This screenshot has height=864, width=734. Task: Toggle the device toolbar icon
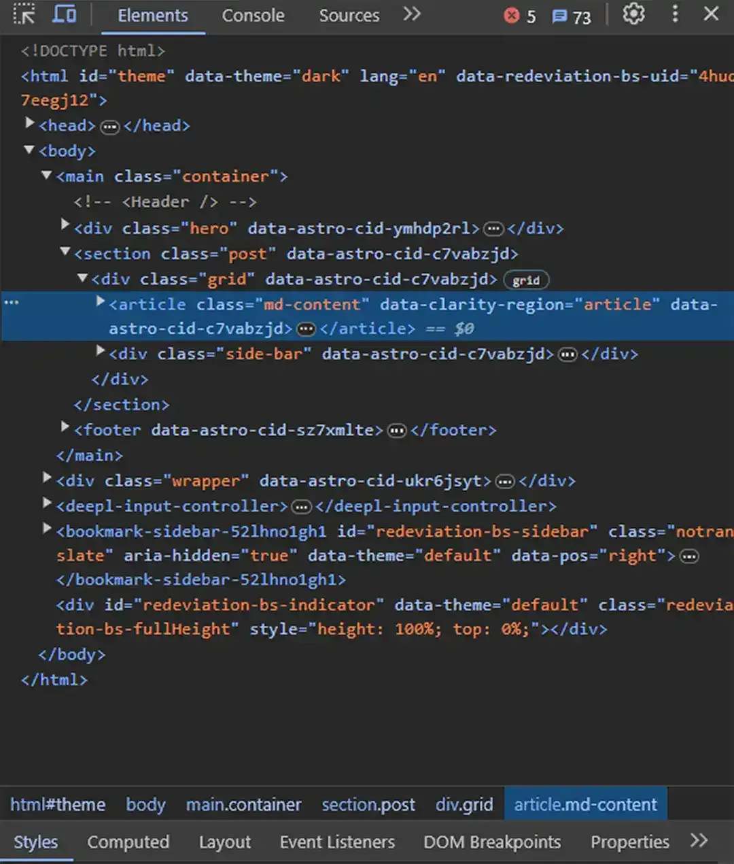65,14
